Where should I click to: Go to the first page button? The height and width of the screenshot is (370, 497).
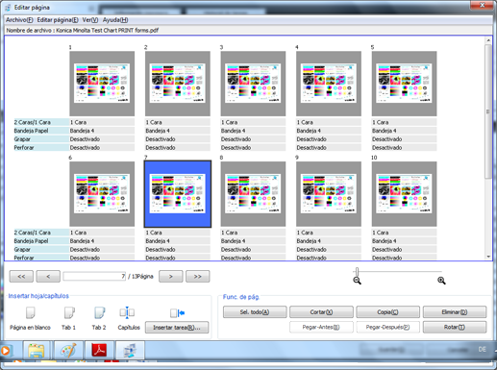pyautogui.click(x=21, y=277)
